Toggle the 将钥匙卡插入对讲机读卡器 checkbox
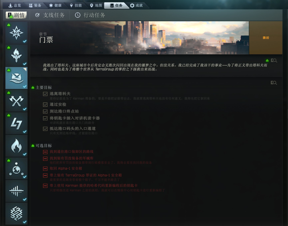 (x=45, y=118)
